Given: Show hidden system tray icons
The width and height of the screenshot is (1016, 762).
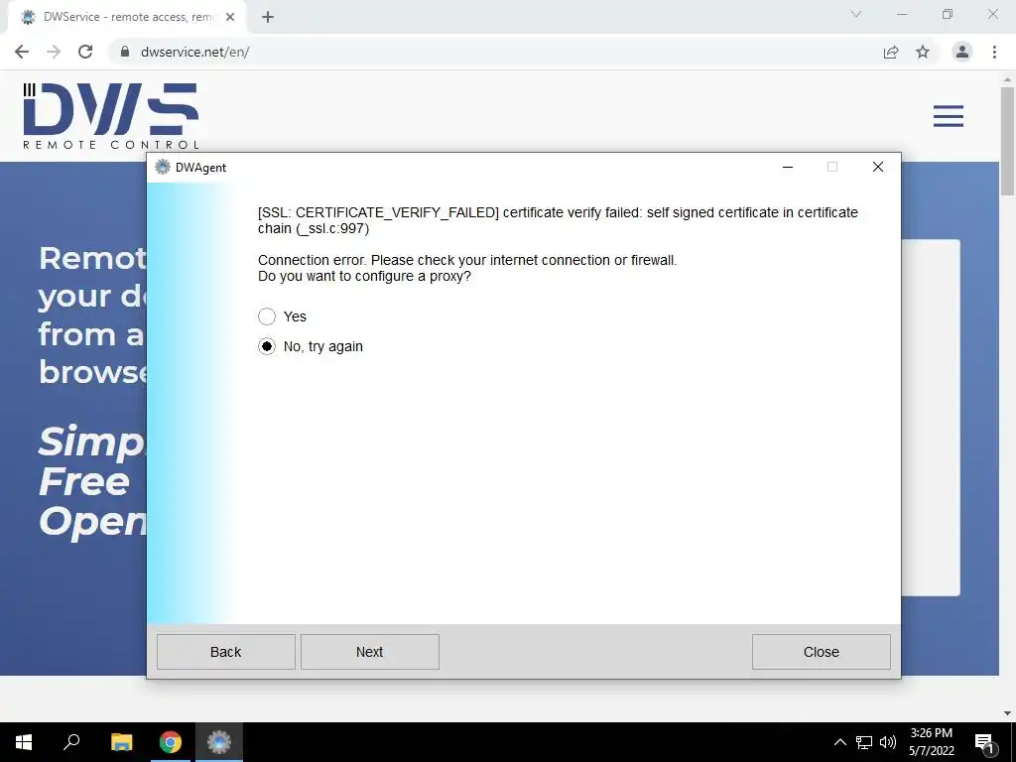Looking at the screenshot, I should (839, 742).
